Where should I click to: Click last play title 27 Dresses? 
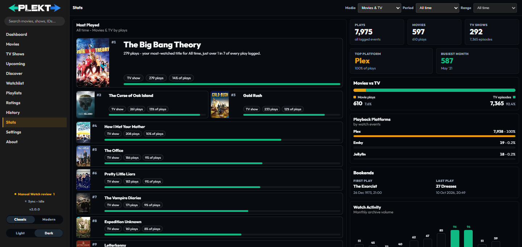(x=446, y=187)
